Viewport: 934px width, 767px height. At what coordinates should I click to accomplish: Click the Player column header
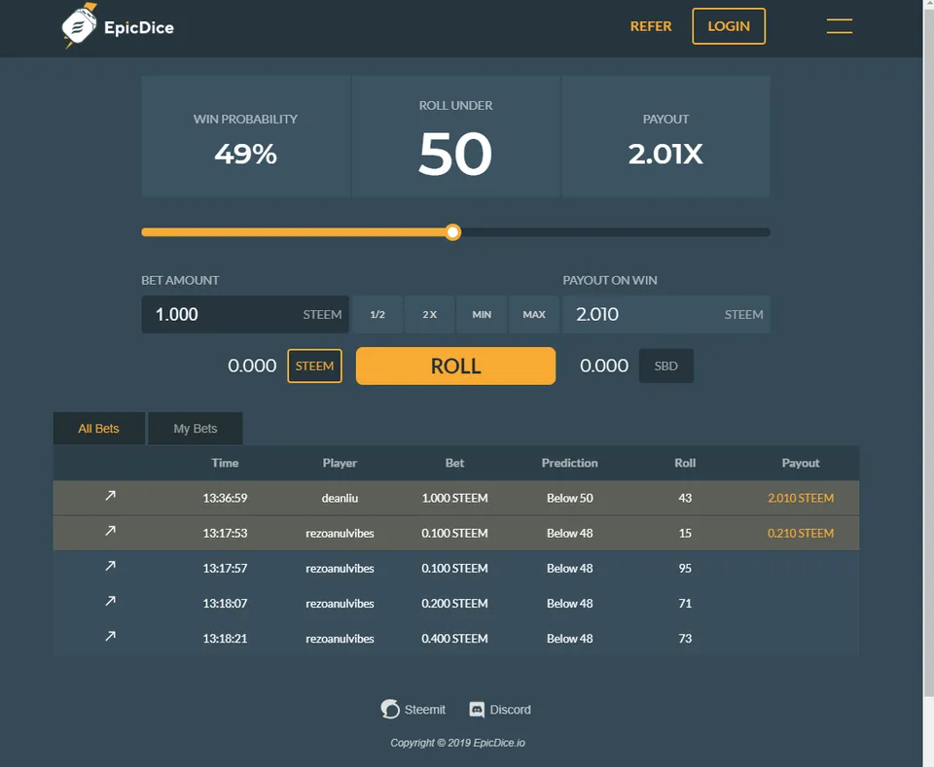tap(341, 463)
